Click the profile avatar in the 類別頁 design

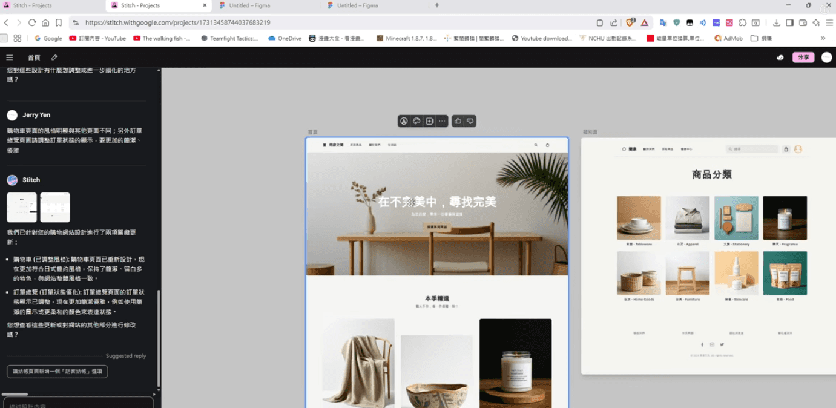[798, 149]
